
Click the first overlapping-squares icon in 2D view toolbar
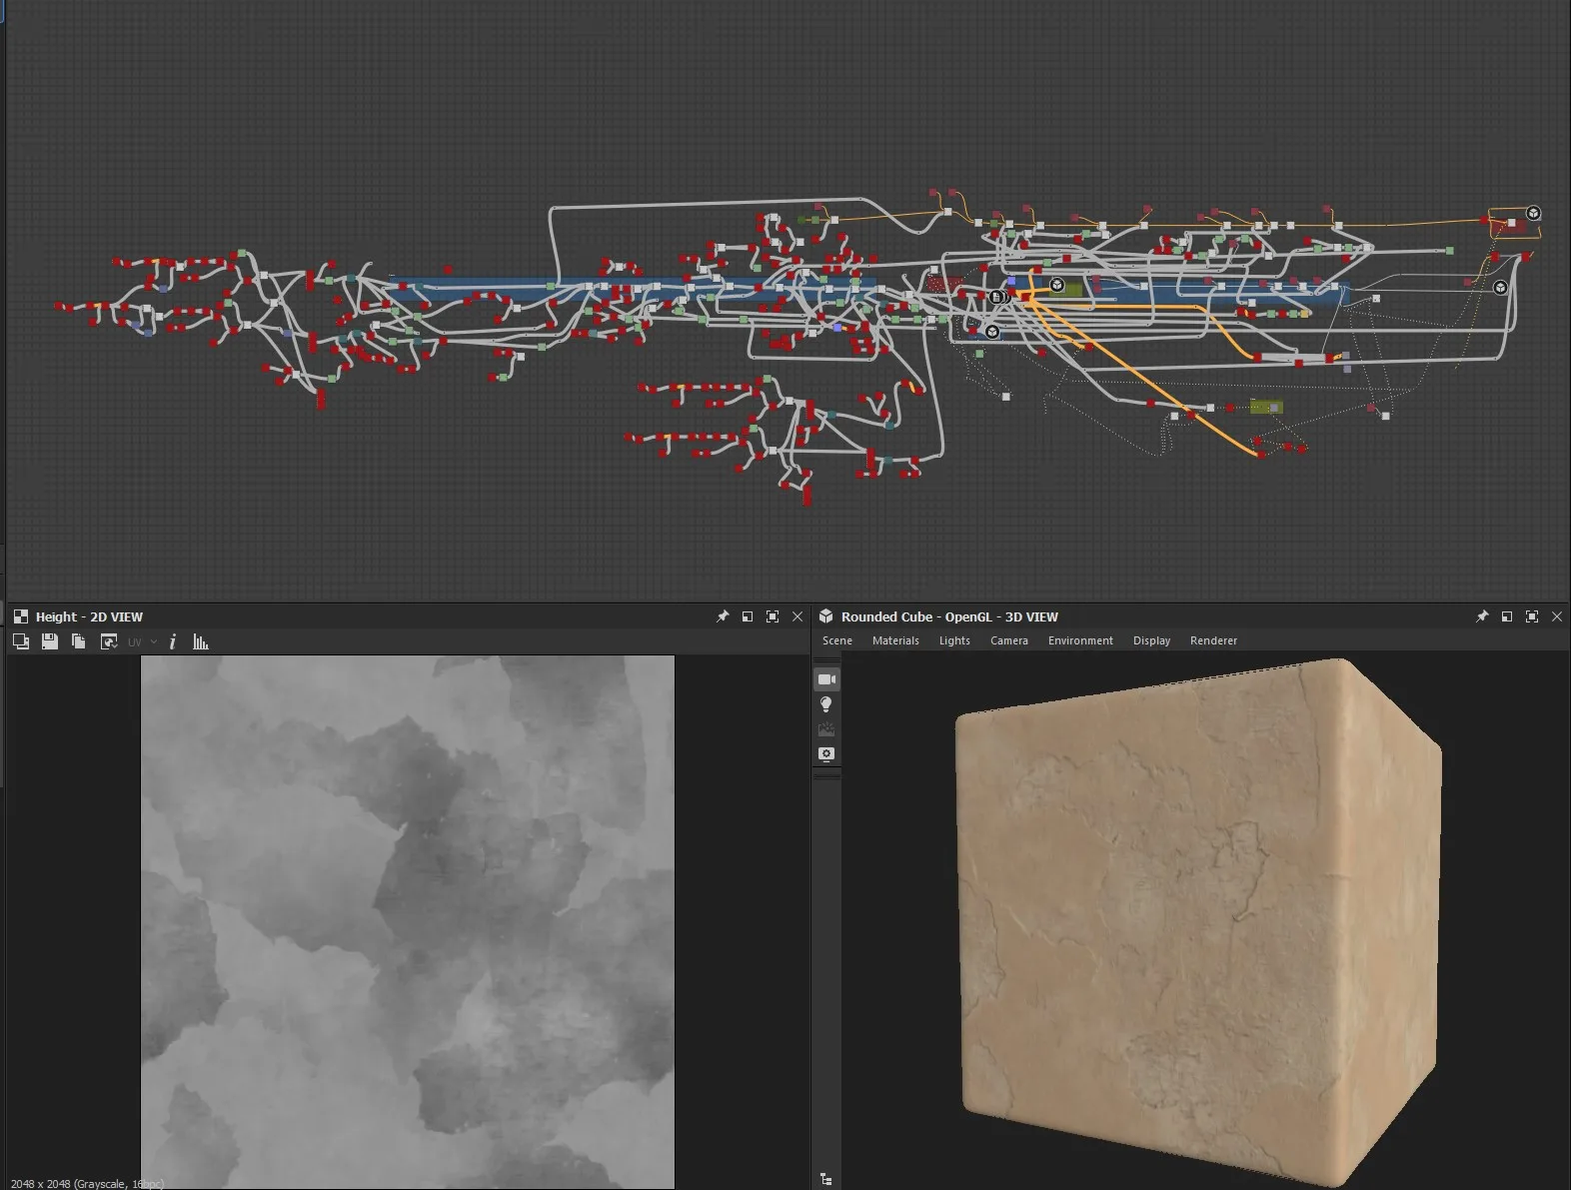click(20, 641)
